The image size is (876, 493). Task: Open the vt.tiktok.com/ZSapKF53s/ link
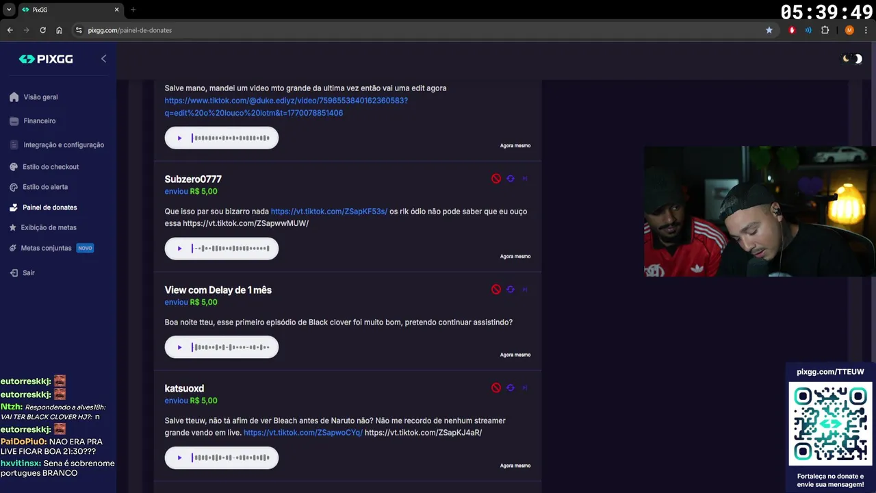tap(329, 212)
